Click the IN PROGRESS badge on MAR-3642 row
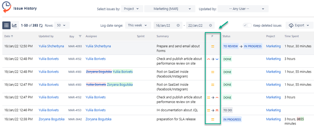This screenshot has height=126, width=314. 232,119
